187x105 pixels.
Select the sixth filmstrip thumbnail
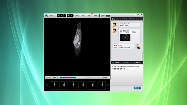coord(102,85)
